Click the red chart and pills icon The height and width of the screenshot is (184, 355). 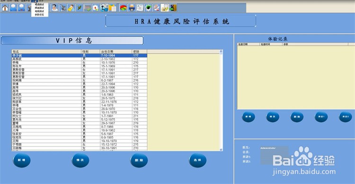point(157,8)
